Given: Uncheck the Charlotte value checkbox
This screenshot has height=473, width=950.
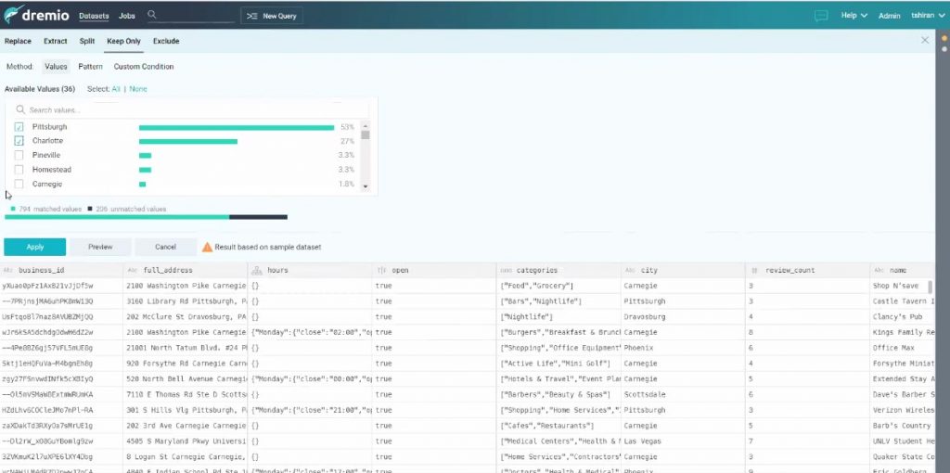Looking at the screenshot, I should (19, 141).
